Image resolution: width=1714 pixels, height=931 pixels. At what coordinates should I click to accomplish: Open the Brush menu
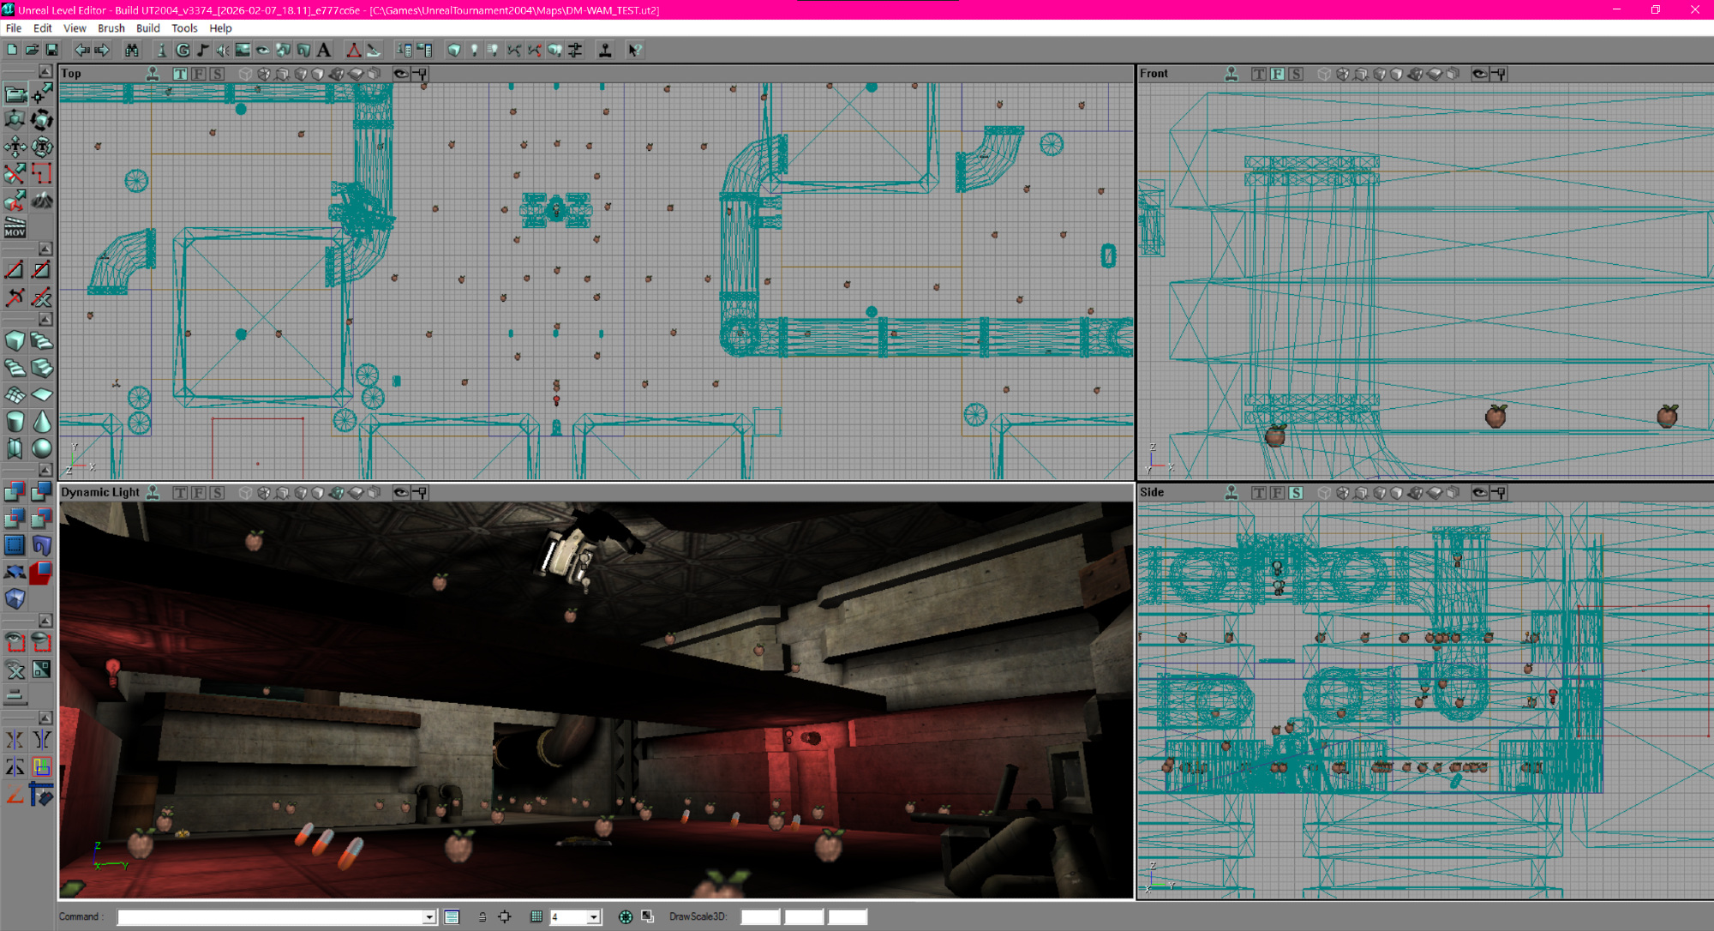[111, 28]
